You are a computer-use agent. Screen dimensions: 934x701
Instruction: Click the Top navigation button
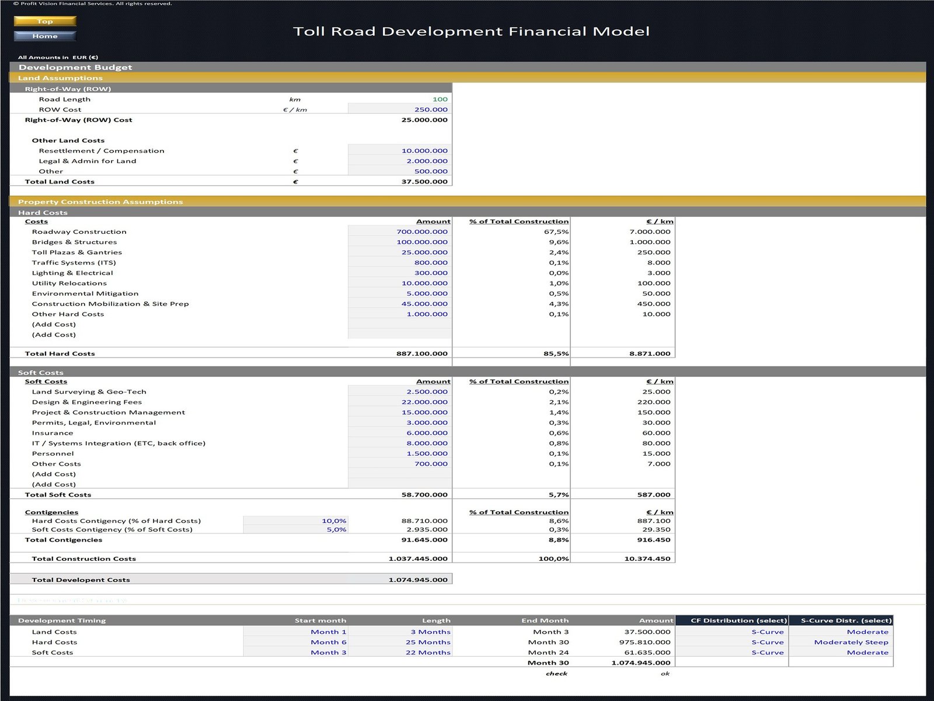point(45,21)
